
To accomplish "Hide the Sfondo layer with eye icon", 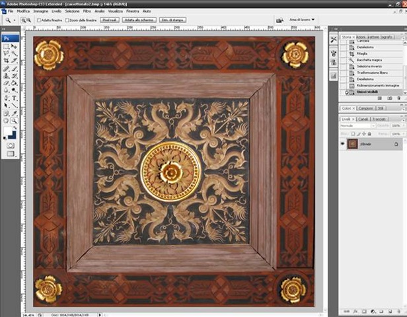I will click(x=342, y=143).
